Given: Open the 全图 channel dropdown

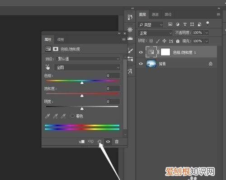Looking at the screenshot, I should pyautogui.click(x=87, y=67).
